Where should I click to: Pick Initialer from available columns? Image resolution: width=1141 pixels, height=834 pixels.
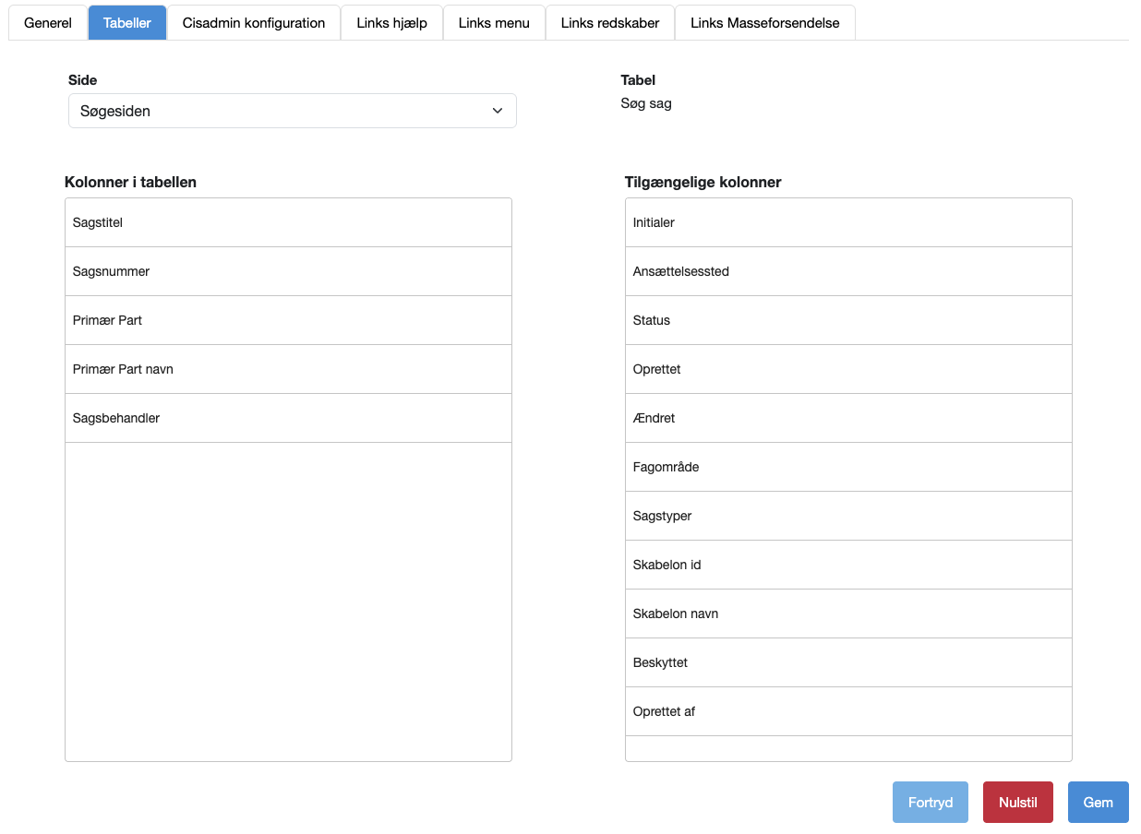[847, 222]
